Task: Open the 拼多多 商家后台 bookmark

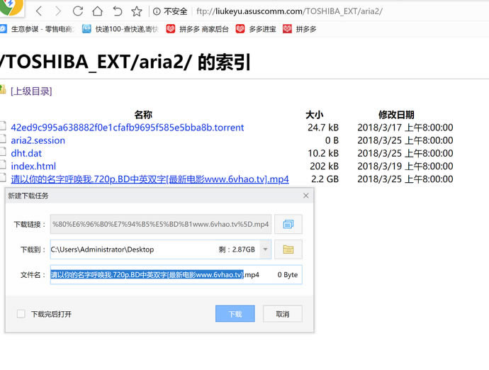Action: click(x=196, y=29)
